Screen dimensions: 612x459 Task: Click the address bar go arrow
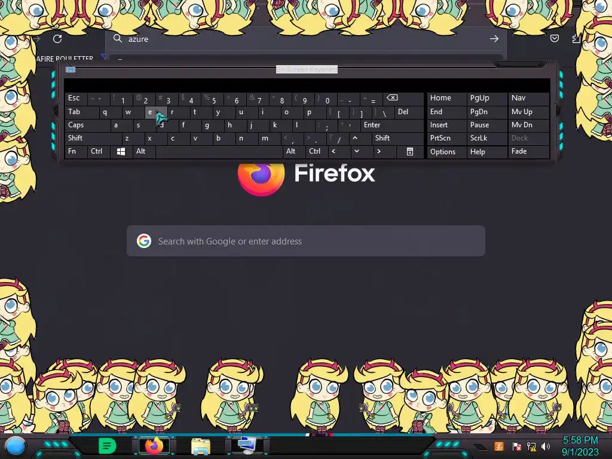pos(494,39)
